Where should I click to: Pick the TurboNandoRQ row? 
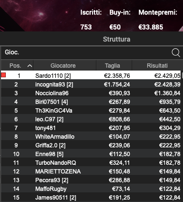pos(91,162)
